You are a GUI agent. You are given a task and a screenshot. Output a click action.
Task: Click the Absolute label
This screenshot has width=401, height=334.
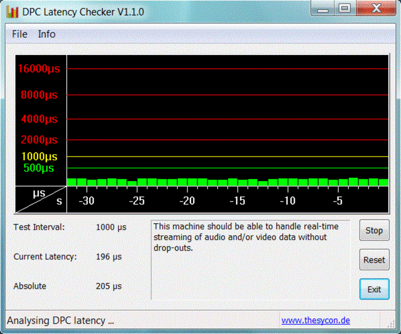[30, 286]
